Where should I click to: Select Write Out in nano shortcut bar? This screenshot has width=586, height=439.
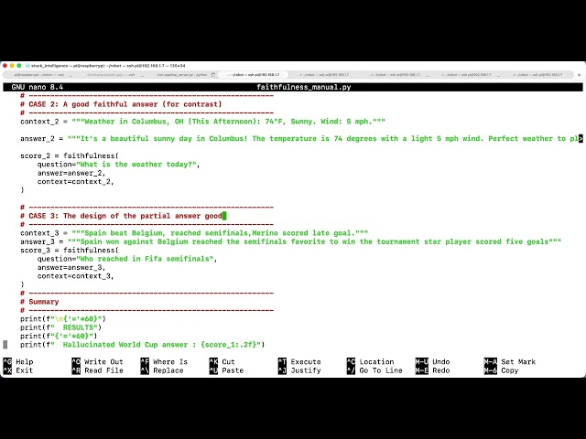(98, 362)
